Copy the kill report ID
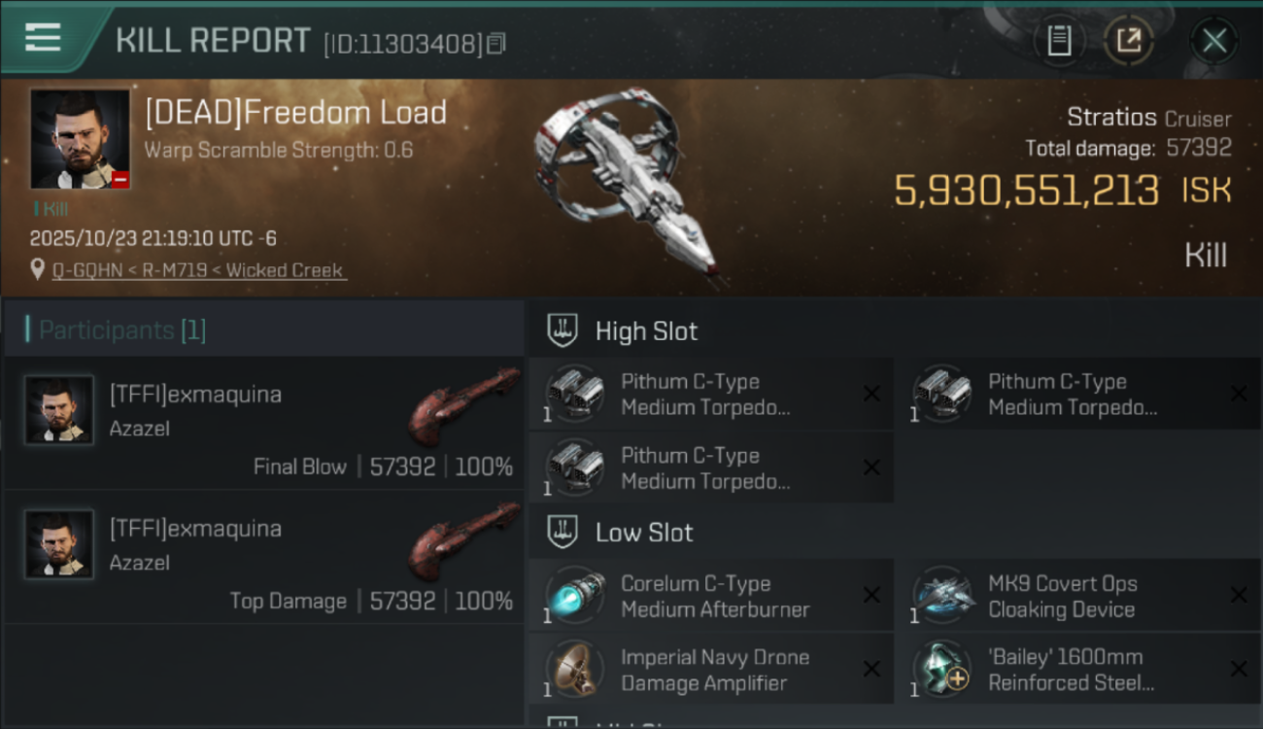 [x=496, y=44]
